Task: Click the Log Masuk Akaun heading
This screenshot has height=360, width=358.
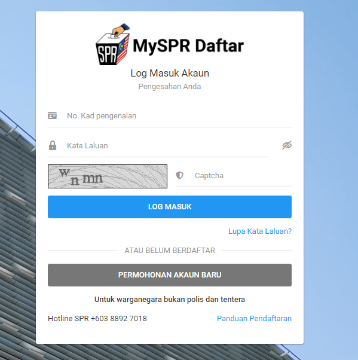Action: pos(170,74)
